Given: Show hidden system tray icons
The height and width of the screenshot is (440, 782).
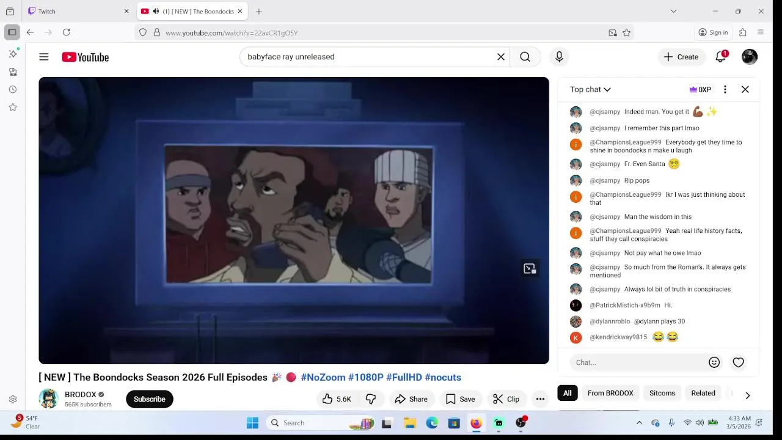Looking at the screenshot, I should point(640,423).
